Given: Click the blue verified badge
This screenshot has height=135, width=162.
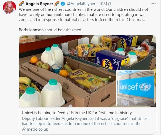Looking at the screenshot, I should click(63, 4).
